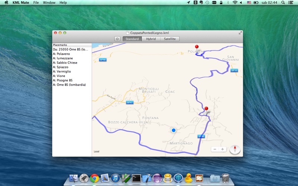
Task: Select placemark 'A: Polaveno'
Action: 72,54
